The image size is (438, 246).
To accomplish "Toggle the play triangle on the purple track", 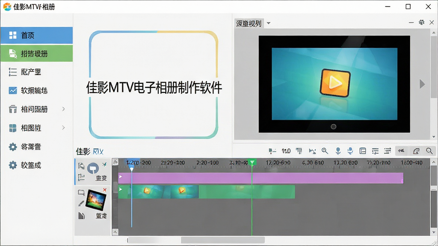I will (121, 176).
